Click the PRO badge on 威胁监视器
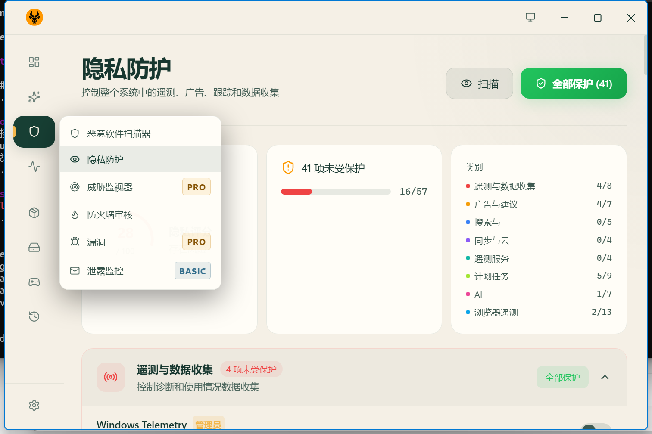Viewport: 652px width, 434px height. pos(197,187)
